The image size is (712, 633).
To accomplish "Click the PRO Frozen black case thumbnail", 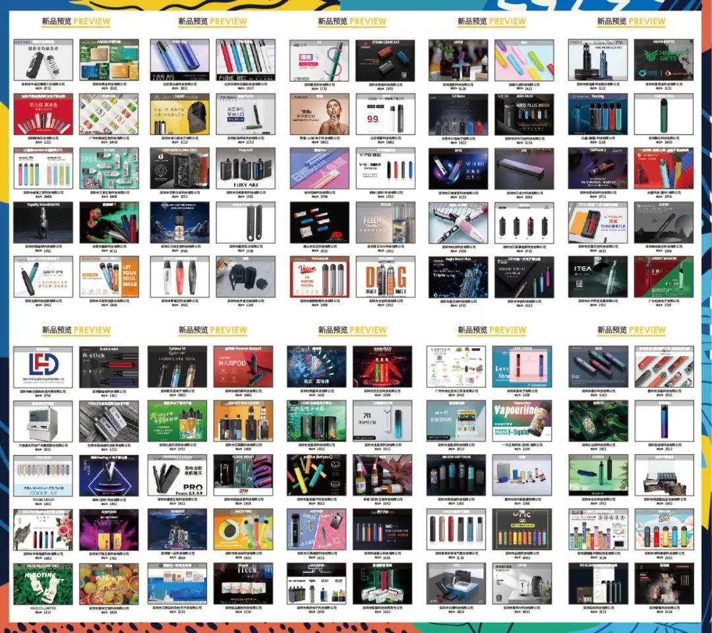I will tap(177, 475).
